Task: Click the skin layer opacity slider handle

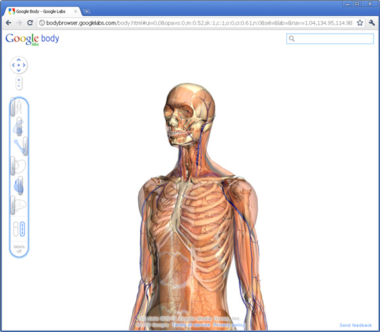Action: tap(13, 107)
